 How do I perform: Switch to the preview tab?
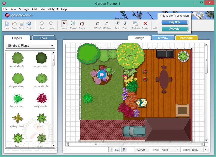[x=163, y=38]
